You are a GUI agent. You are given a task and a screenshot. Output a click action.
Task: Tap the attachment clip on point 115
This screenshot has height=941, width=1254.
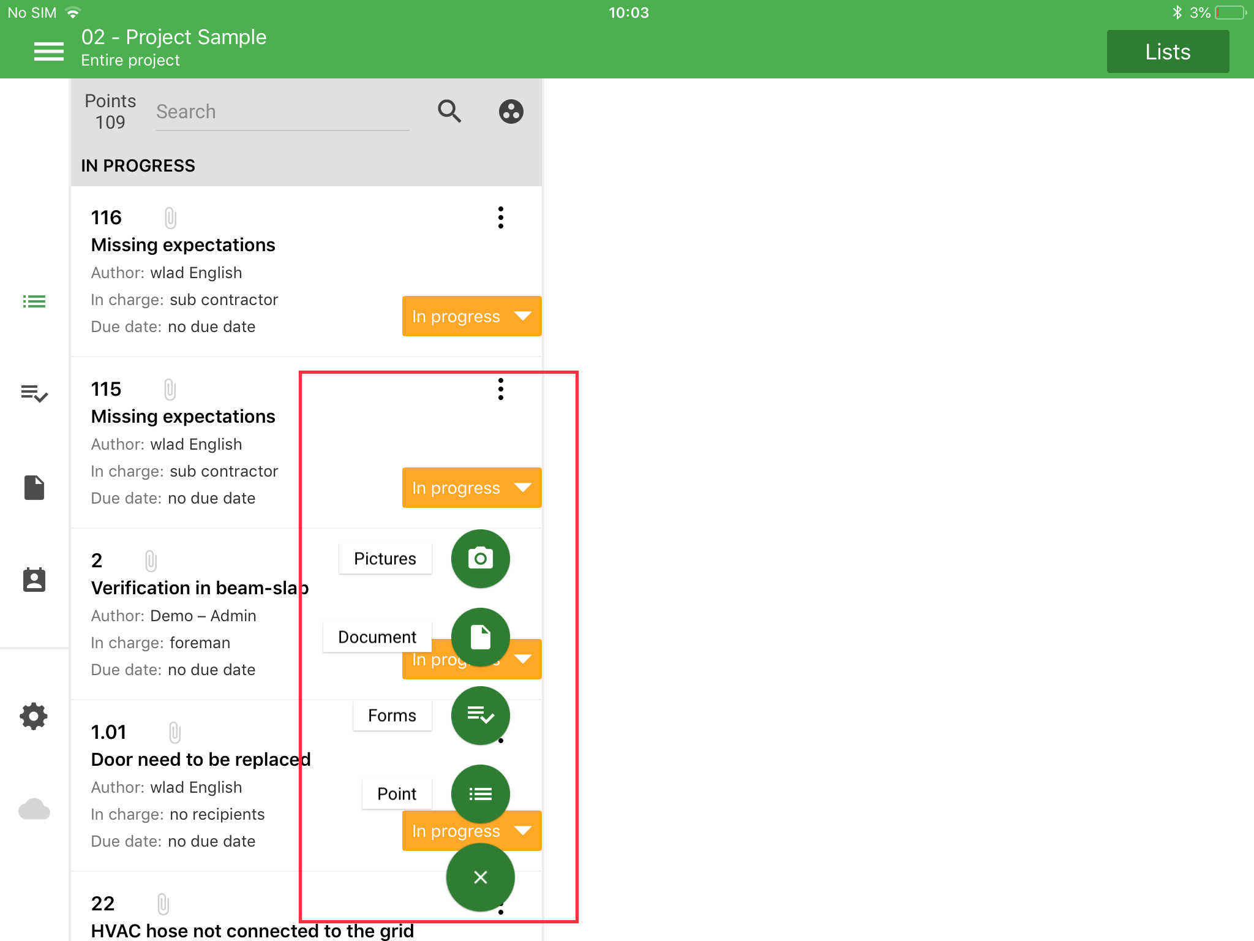coord(170,389)
